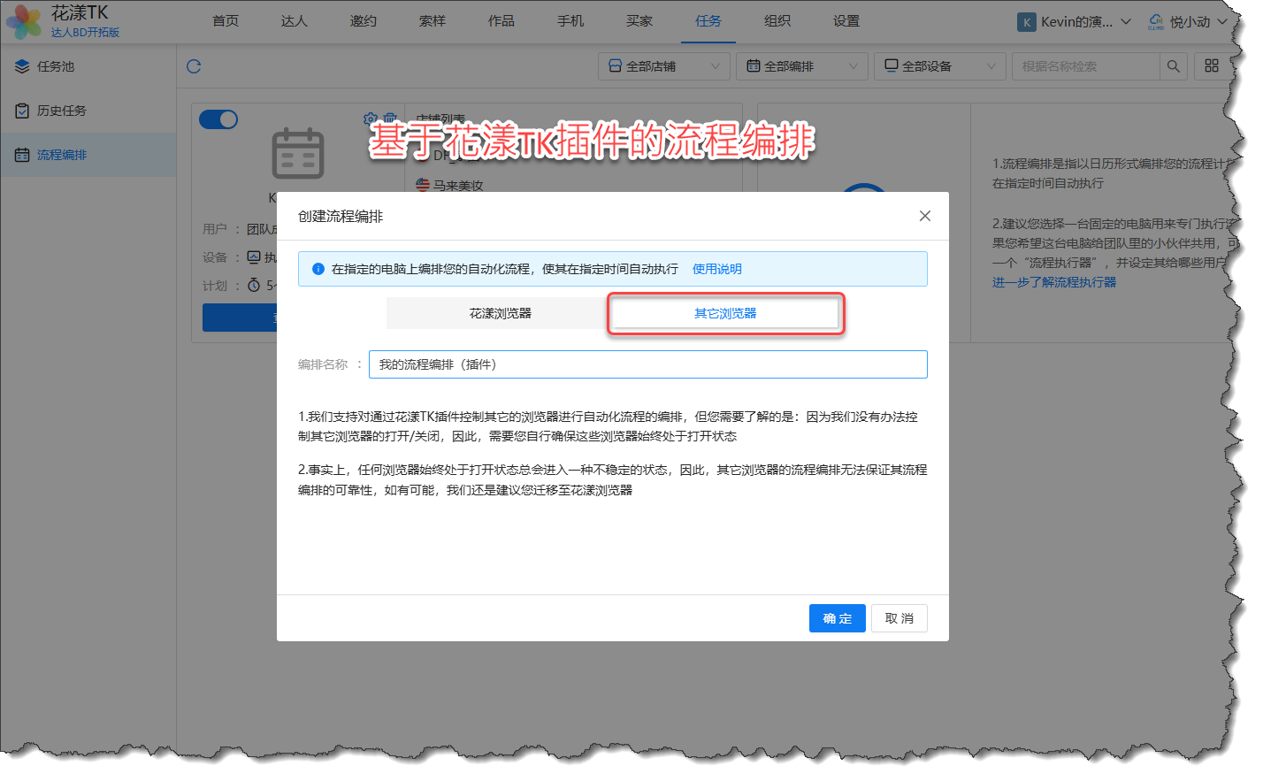Switch to grid view icon
Image resolution: width=1263 pixels, height=781 pixels.
(1211, 66)
